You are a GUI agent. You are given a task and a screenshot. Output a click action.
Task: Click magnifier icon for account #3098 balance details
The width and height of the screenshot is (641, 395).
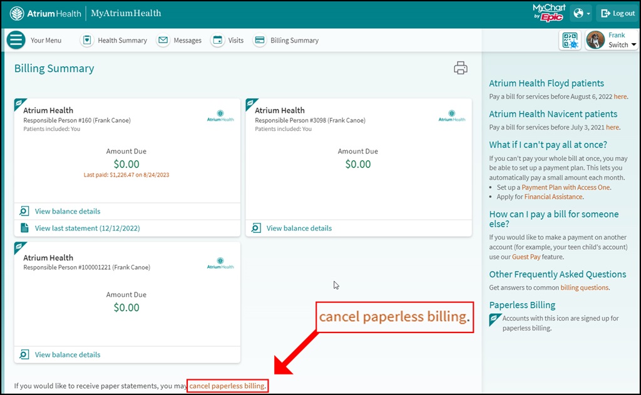[x=256, y=228]
